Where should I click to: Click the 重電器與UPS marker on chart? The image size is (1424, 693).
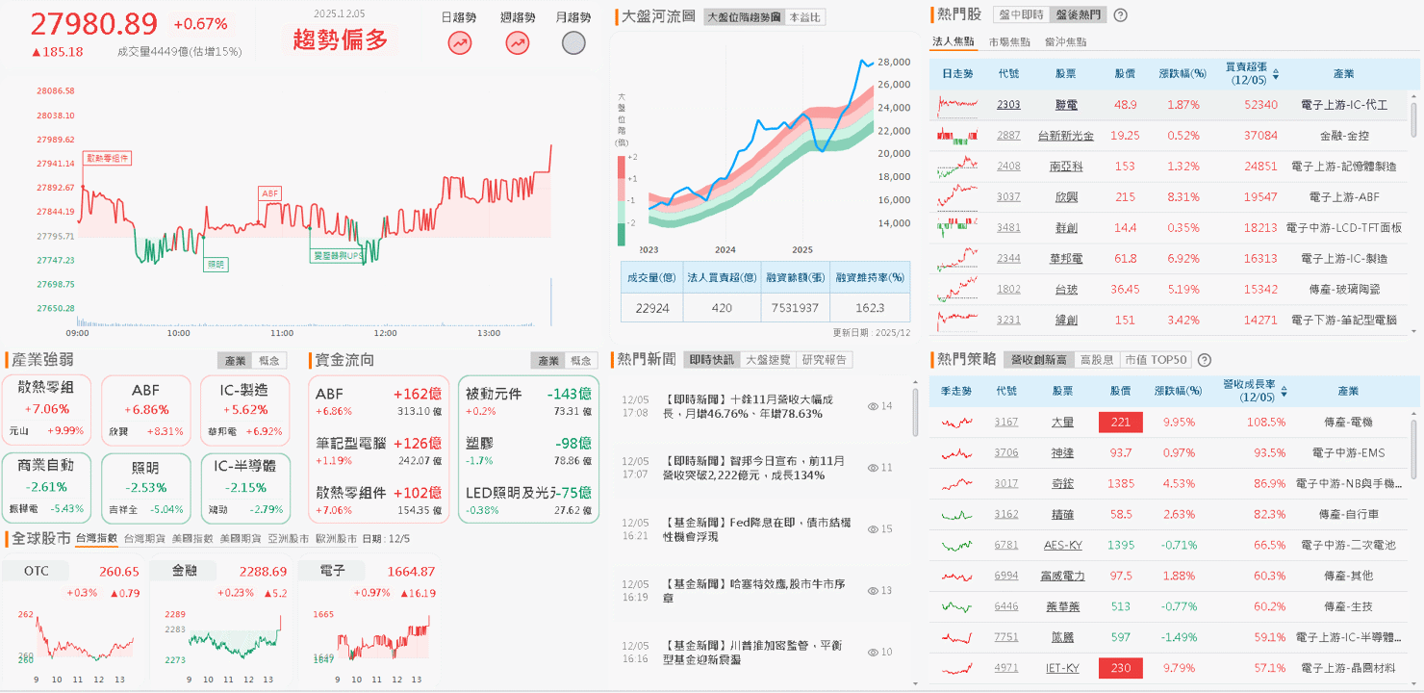[x=337, y=256]
